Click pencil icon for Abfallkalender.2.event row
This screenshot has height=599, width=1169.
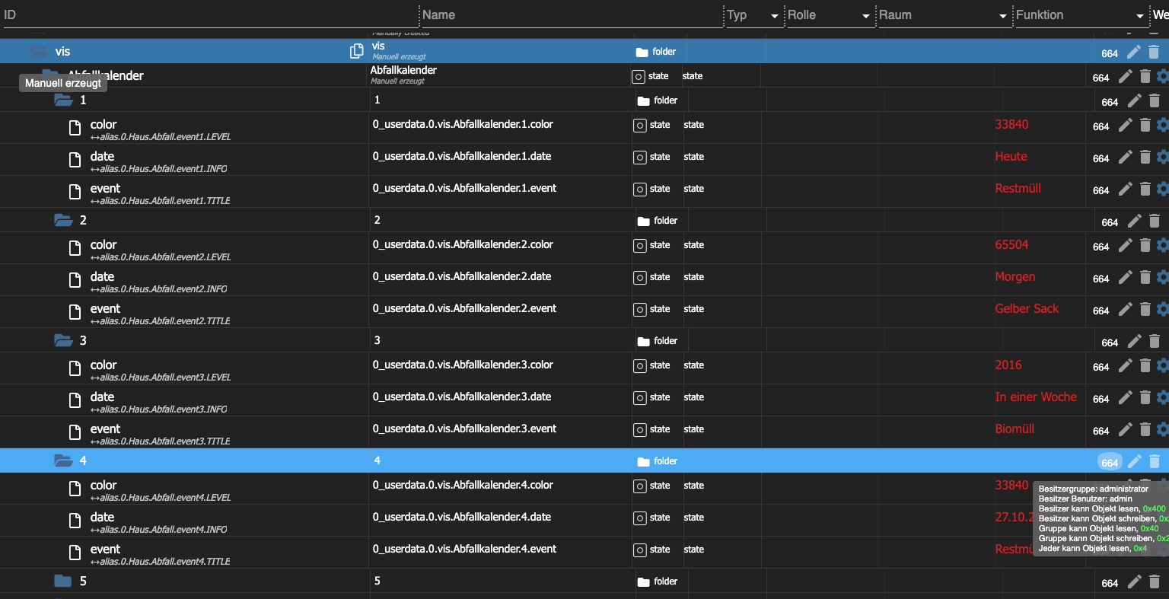[1126, 309]
